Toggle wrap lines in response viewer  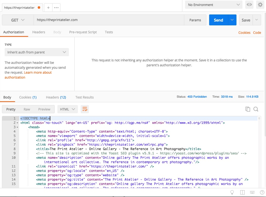[x=85, y=109]
